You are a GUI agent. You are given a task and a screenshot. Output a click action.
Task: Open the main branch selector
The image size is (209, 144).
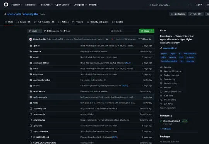tap(35, 31)
